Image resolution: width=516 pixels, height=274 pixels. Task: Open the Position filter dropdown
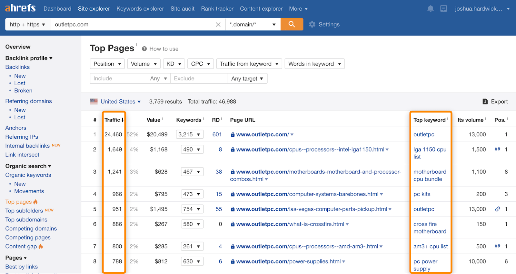click(x=107, y=64)
